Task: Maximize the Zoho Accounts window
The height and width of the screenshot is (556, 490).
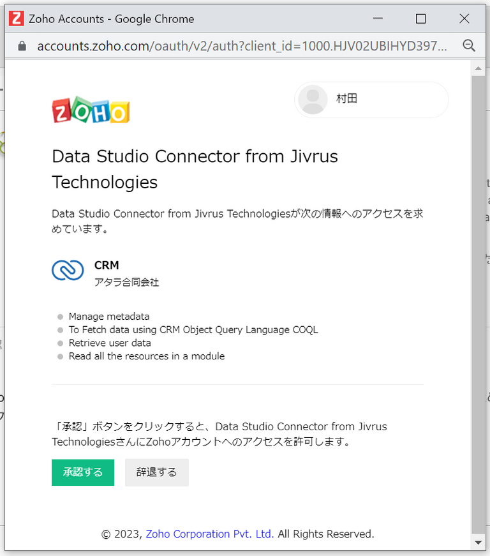Action: point(420,19)
